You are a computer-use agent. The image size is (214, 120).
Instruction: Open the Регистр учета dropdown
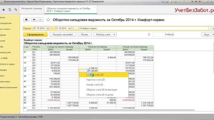pyautogui.click(x=105, y=35)
